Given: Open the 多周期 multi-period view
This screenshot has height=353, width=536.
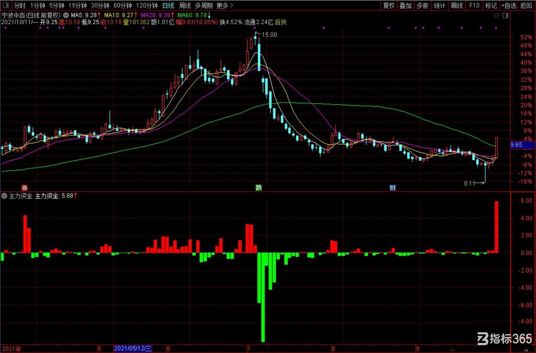Looking at the screenshot, I should coord(204,5).
